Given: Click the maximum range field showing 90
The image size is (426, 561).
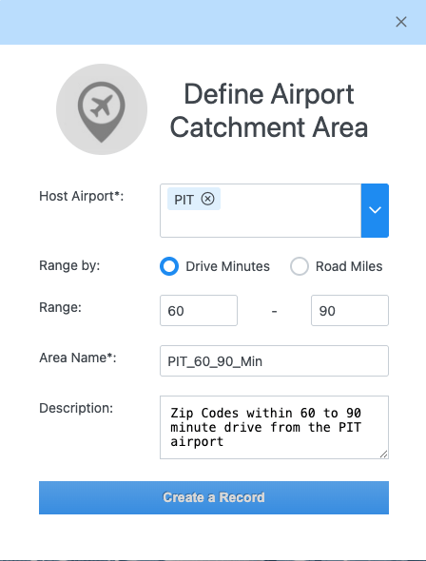Looking at the screenshot, I should pos(350,311).
